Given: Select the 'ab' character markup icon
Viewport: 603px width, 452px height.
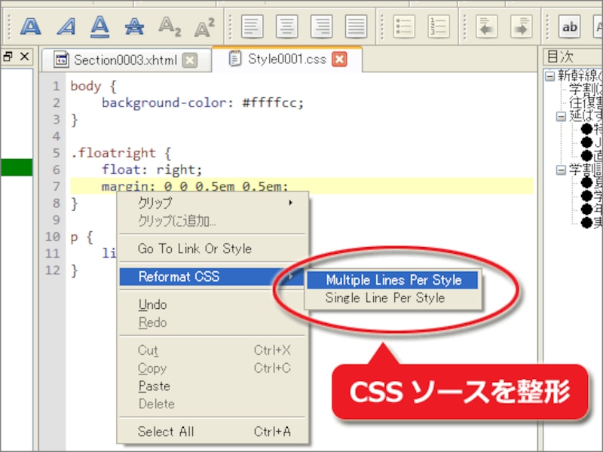Looking at the screenshot, I should point(570,25).
